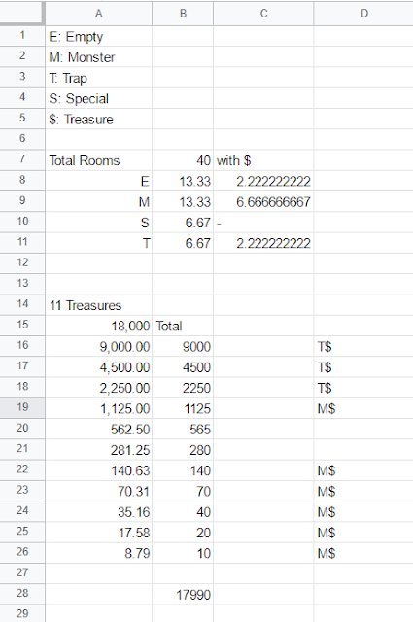
Task: Click cell 1125 in column B
Action: pyautogui.click(x=183, y=408)
